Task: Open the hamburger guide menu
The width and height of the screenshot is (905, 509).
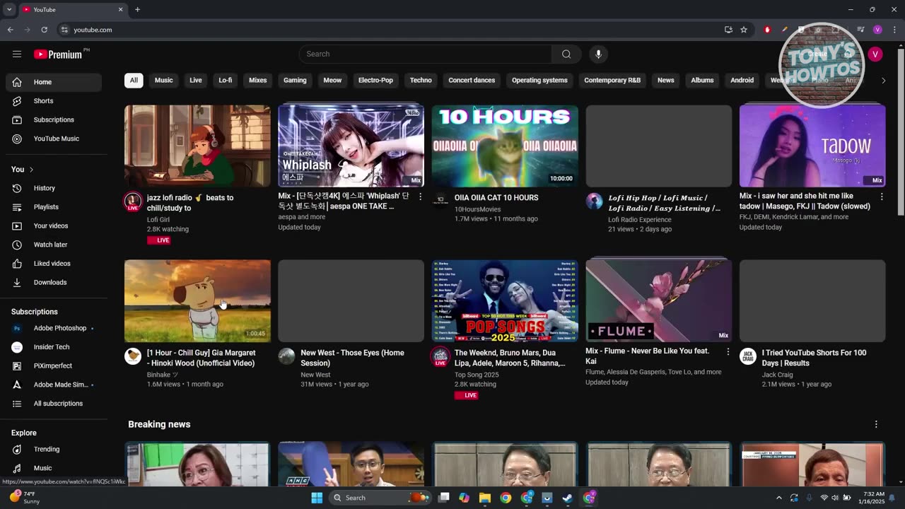Action: tap(17, 54)
